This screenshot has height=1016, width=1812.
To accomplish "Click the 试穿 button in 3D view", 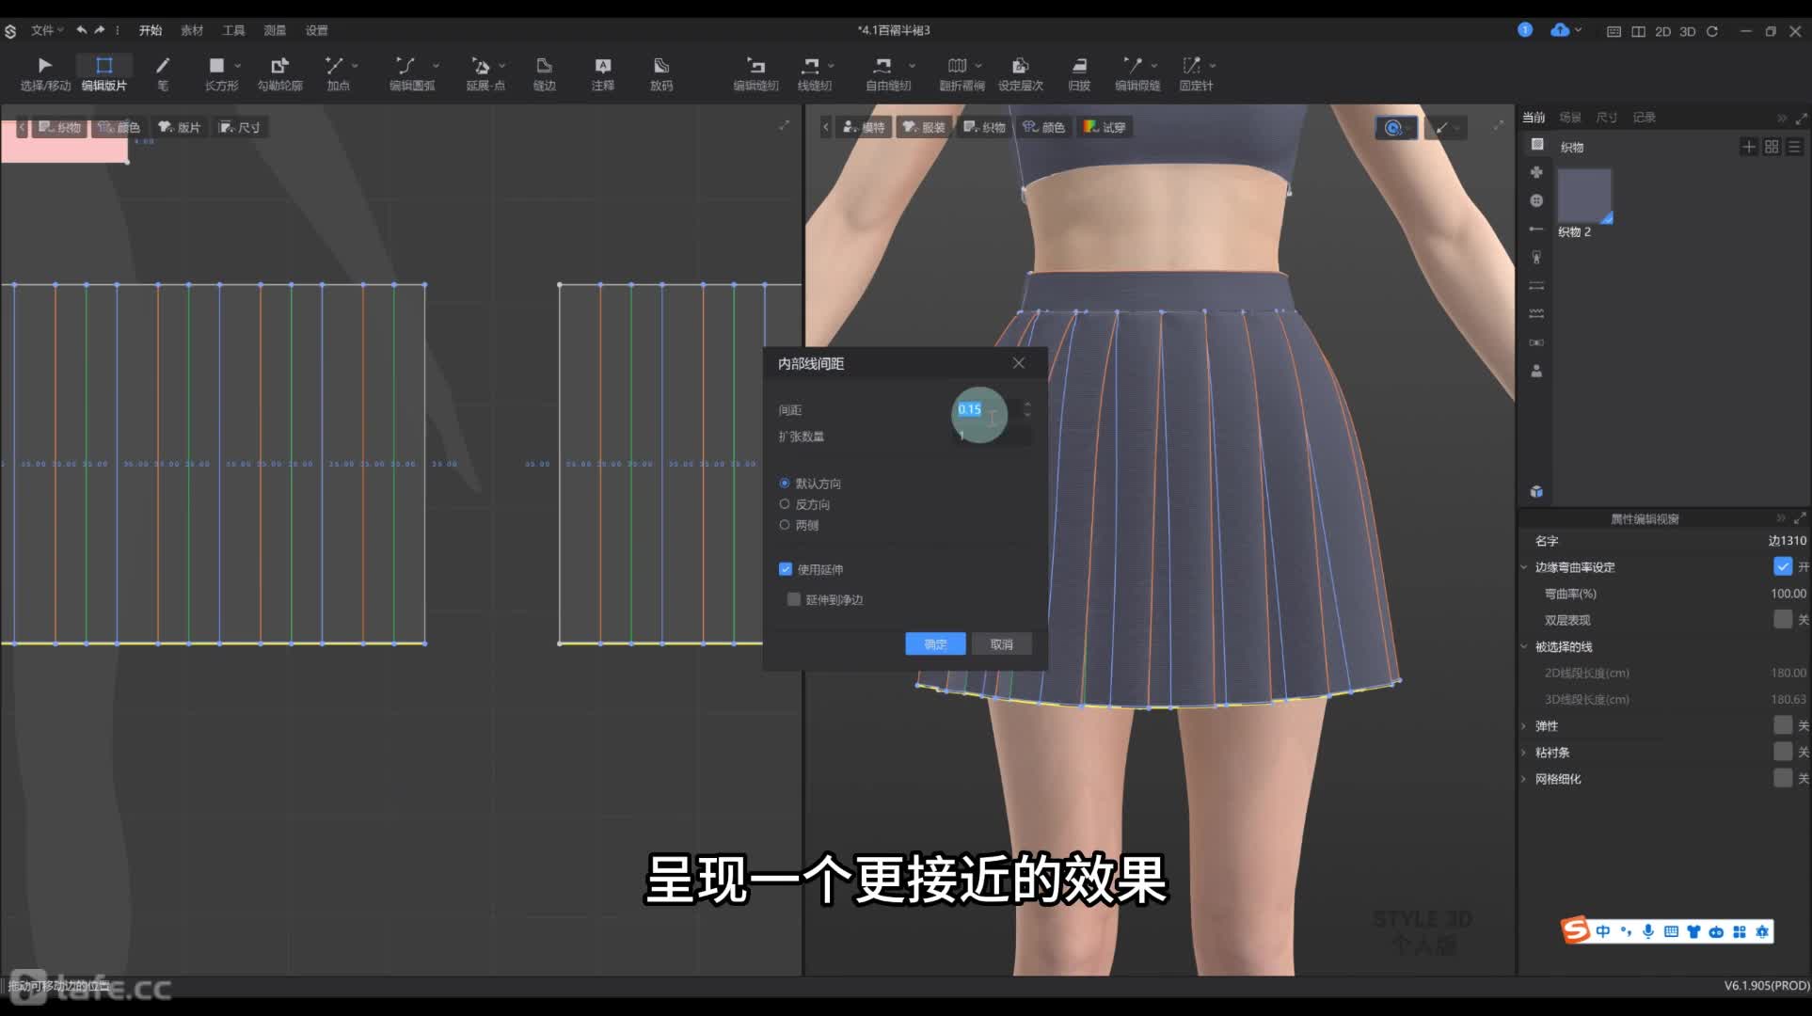I will 1105,127.
